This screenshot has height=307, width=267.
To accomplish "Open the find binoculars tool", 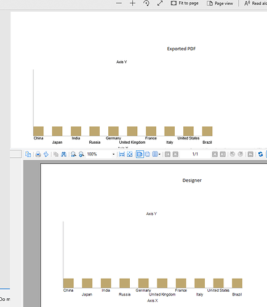I will pos(63,154).
